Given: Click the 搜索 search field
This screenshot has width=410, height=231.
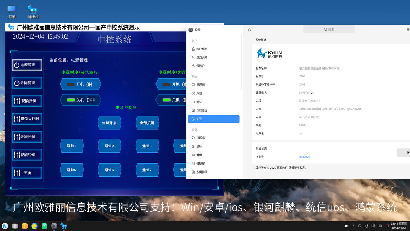Looking at the screenshot, I should pos(328,29).
